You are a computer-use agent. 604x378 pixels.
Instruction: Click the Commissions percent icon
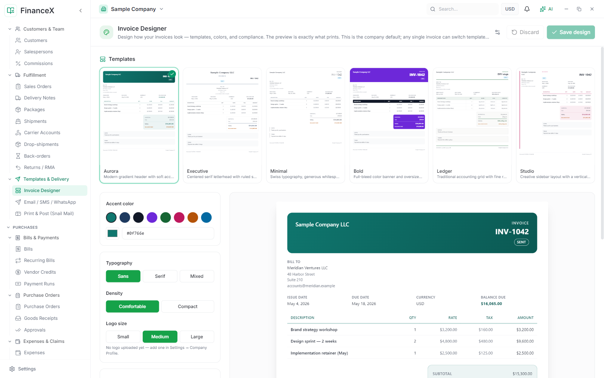tap(18, 64)
